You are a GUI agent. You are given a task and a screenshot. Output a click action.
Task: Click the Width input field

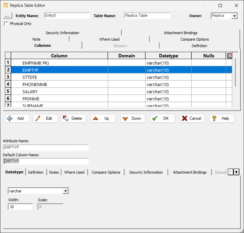tap(20, 207)
